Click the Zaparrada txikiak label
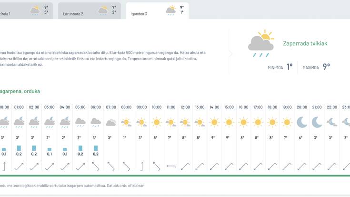The height and width of the screenshot is (197, 350). (305, 43)
